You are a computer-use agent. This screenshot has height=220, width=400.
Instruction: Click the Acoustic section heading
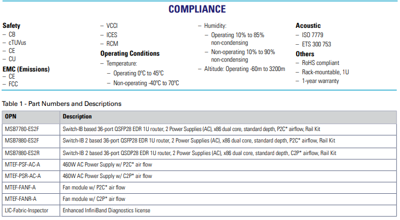click(308, 26)
